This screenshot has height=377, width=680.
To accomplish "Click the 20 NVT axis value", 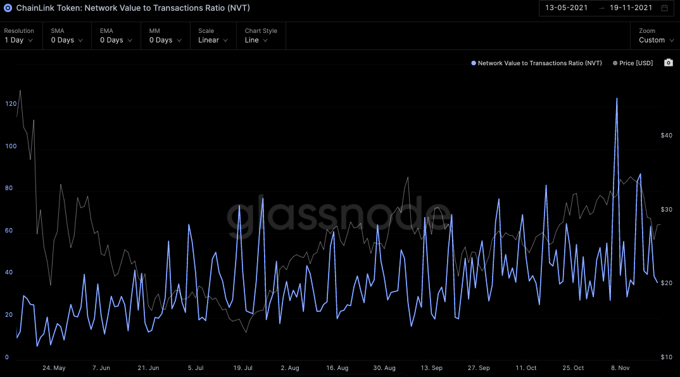I will click(x=9, y=315).
